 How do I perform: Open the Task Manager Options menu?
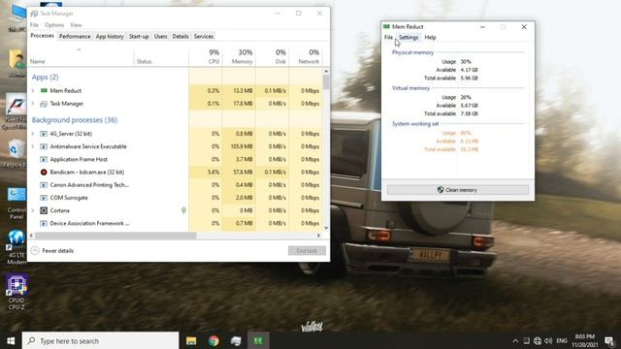point(54,25)
